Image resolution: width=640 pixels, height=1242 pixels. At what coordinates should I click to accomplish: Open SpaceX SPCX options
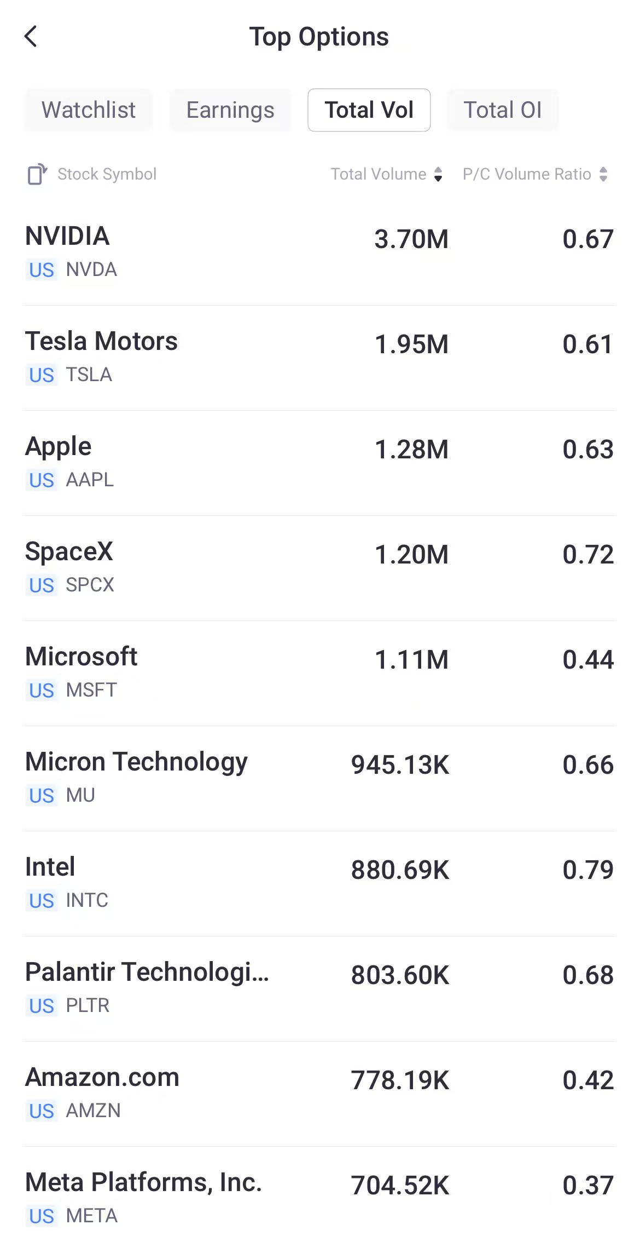320,568
